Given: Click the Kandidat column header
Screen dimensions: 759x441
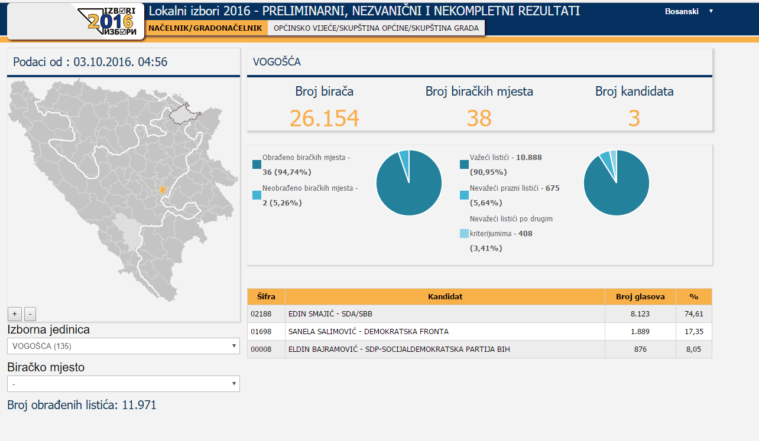Looking at the screenshot, I should 445,296.
